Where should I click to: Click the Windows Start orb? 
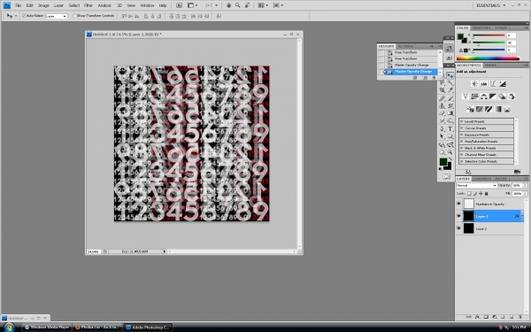9,328
